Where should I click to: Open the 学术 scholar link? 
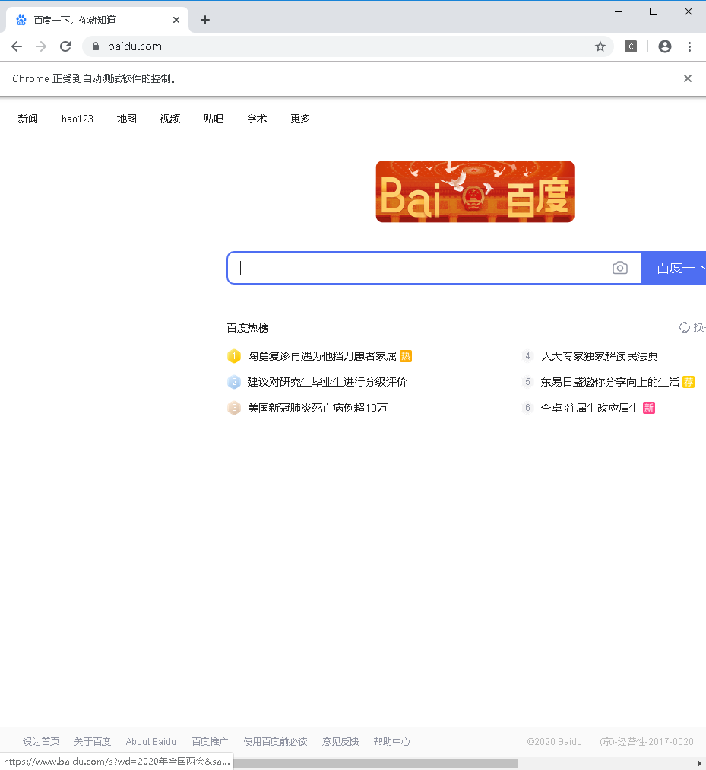pyautogui.click(x=257, y=119)
